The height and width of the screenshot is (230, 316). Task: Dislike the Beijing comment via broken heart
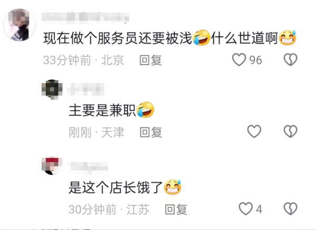coord(290,59)
